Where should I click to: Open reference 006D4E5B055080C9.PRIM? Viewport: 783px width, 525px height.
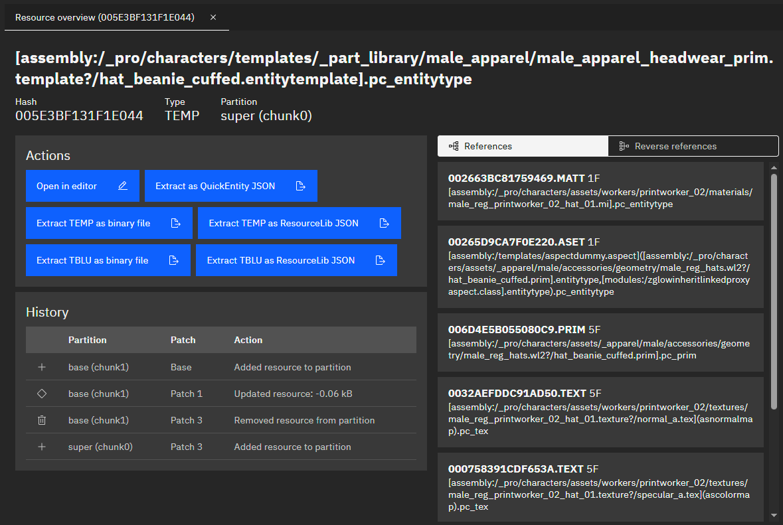(600, 342)
